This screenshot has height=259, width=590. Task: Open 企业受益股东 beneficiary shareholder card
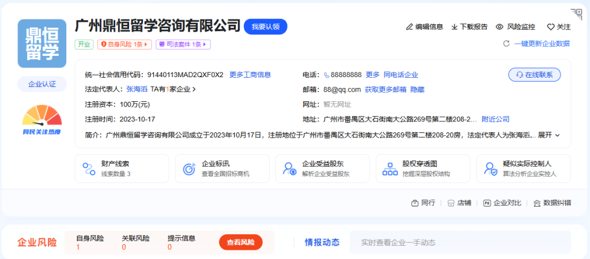click(322, 168)
